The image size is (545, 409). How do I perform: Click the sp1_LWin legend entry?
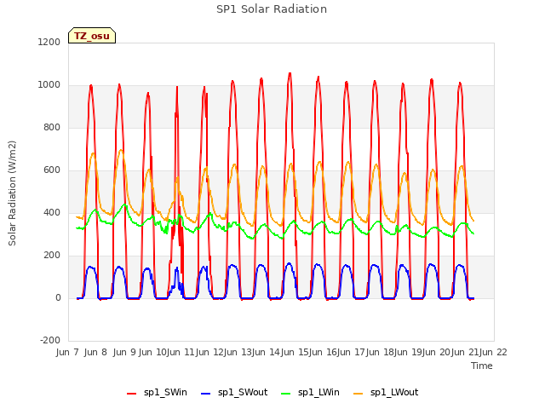click(x=310, y=393)
